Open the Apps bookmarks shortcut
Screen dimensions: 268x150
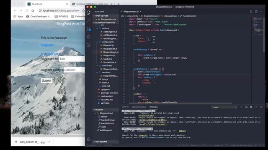pos(18,17)
